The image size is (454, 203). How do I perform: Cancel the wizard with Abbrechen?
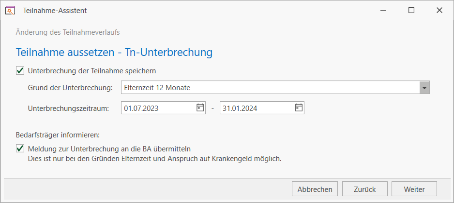pyautogui.click(x=315, y=189)
